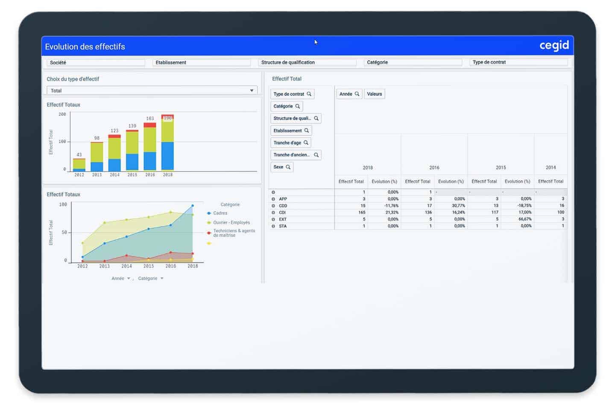
Task: Open the Année dimension dropdown below chart
Action: pos(129,278)
